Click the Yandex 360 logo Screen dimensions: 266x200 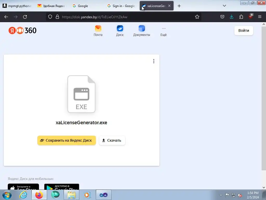click(22, 31)
